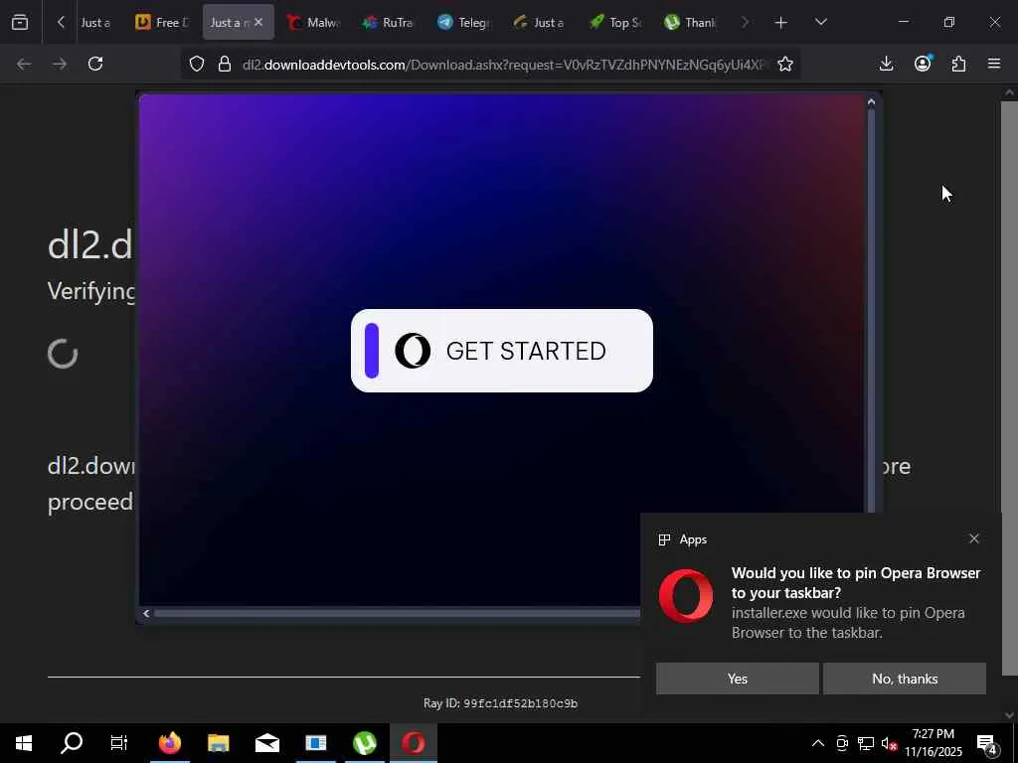Screen dimensions: 1018x763
Task: Open the tracking protection shield icon
Action: click(x=197, y=64)
